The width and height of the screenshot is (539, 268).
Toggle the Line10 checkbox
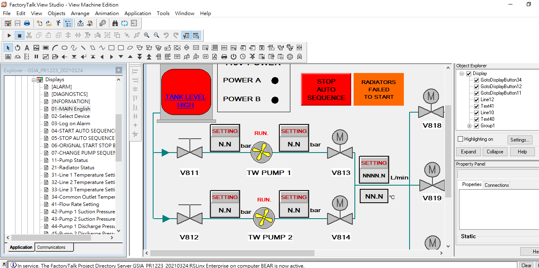(476, 113)
